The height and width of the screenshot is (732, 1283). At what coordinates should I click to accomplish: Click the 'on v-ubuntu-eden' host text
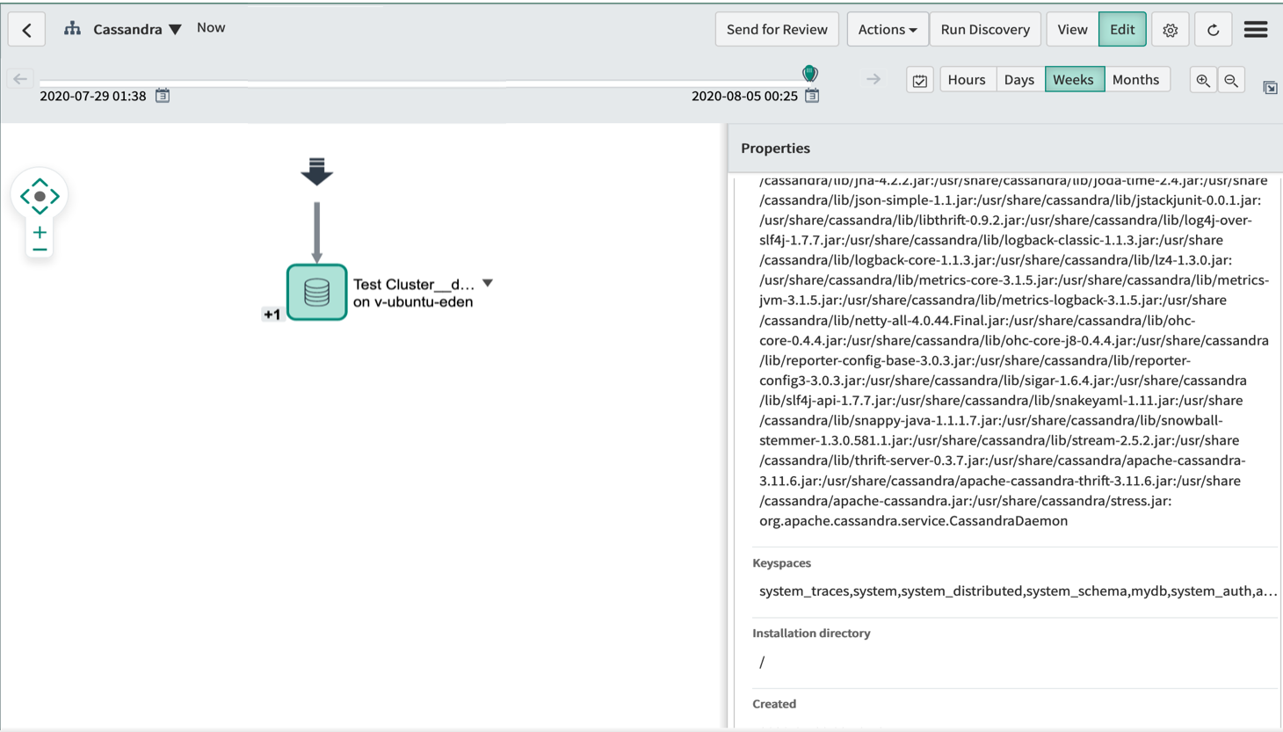[413, 302]
